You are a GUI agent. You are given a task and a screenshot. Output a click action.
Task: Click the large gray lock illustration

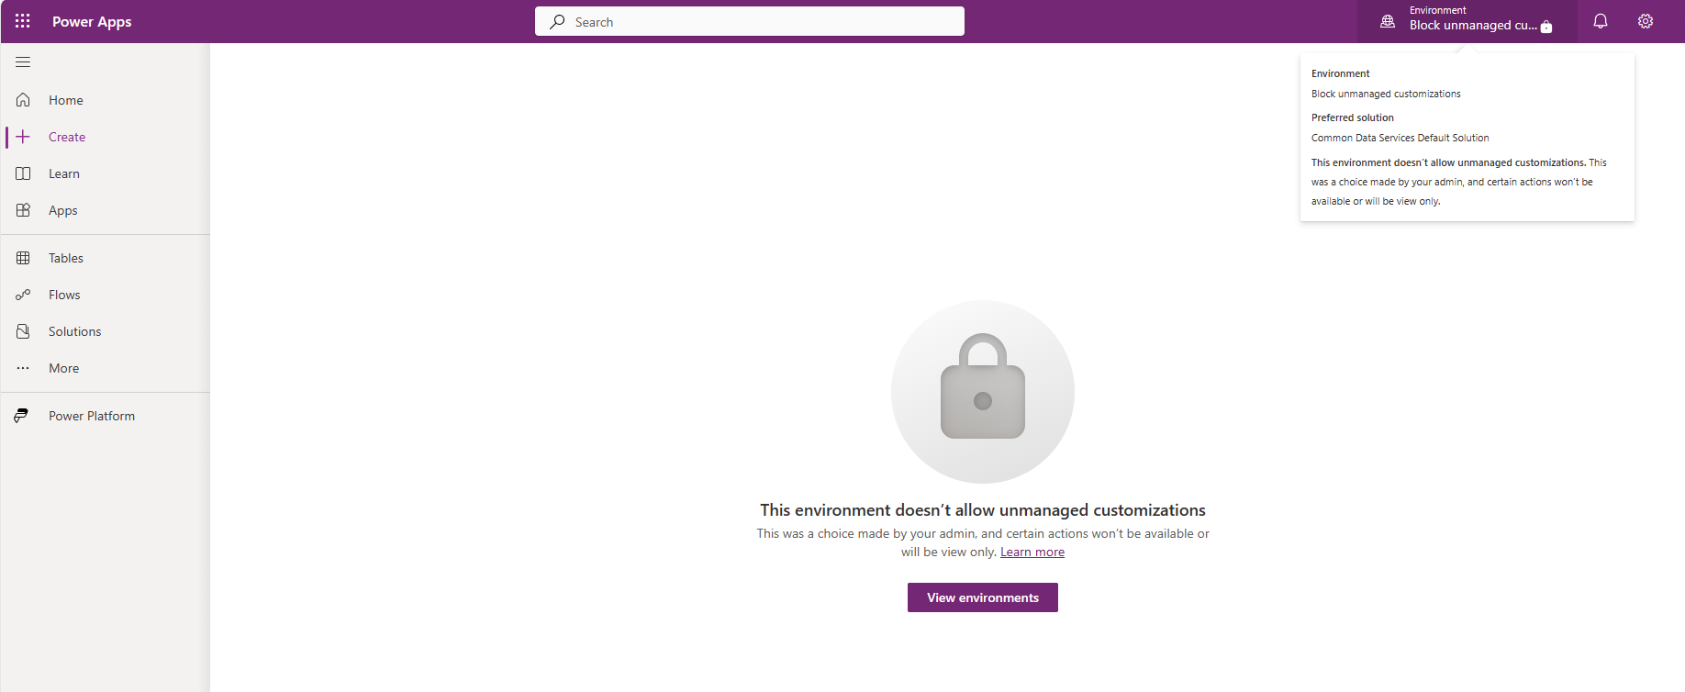tap(982, 391)
